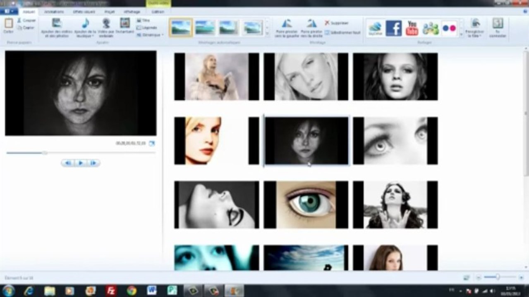Switch to the Projet tab
Screen dimensions: 529x297
tap(110, 12)
